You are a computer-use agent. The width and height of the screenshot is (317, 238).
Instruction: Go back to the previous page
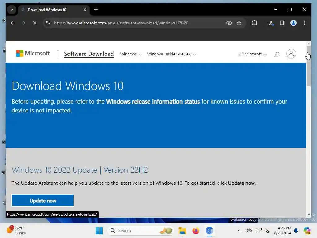coord(12,23)
